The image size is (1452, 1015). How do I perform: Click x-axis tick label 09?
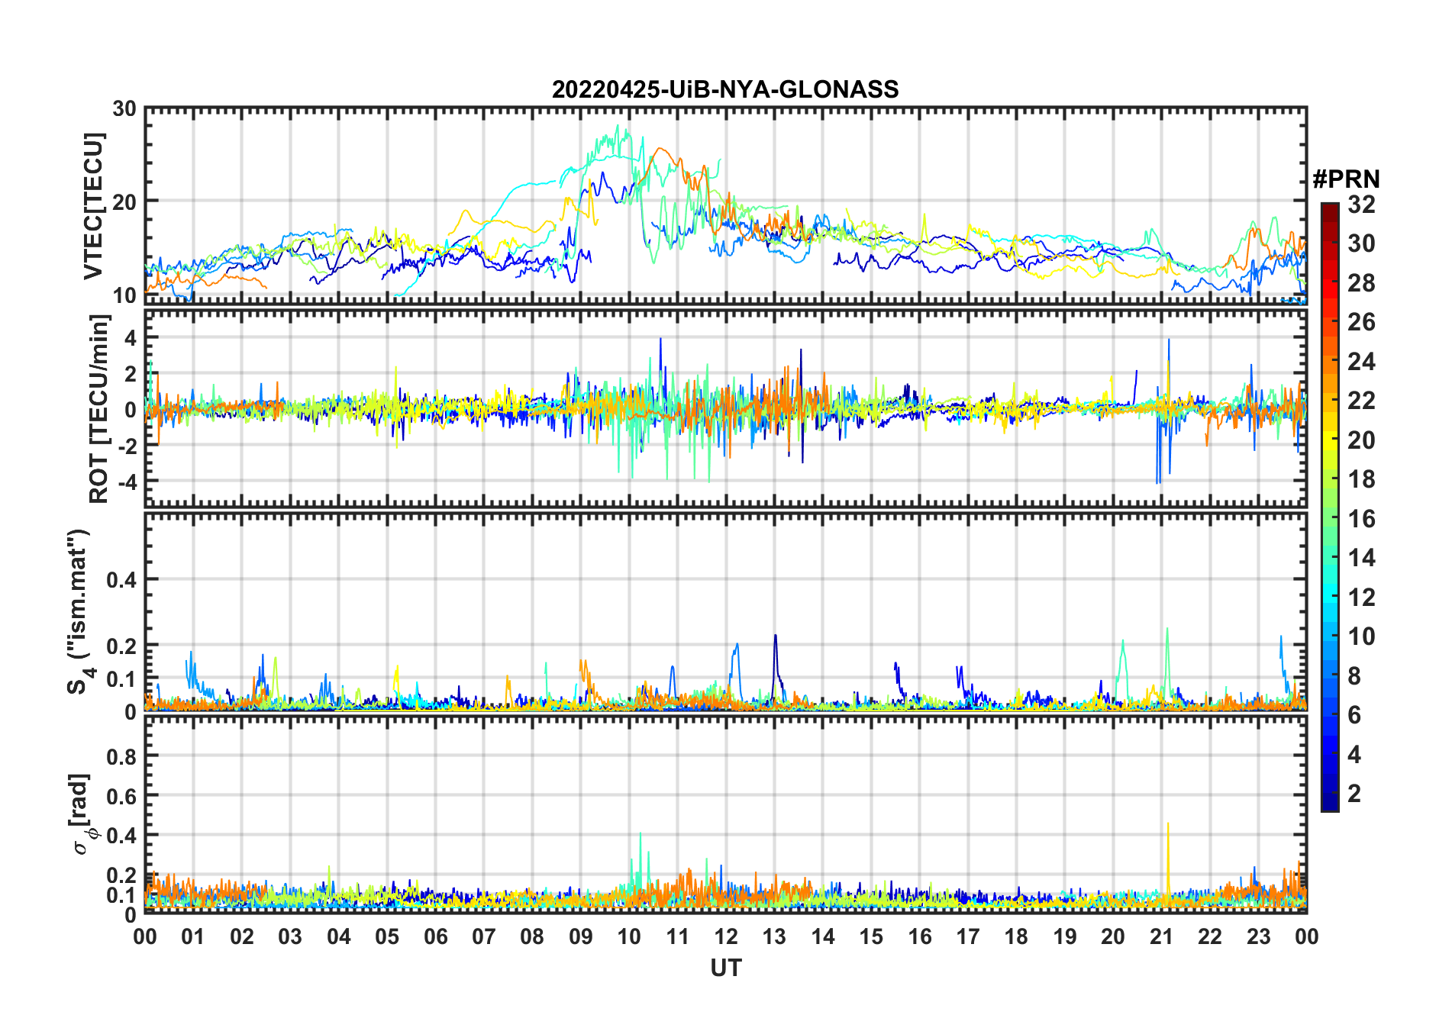click(580, 936)
